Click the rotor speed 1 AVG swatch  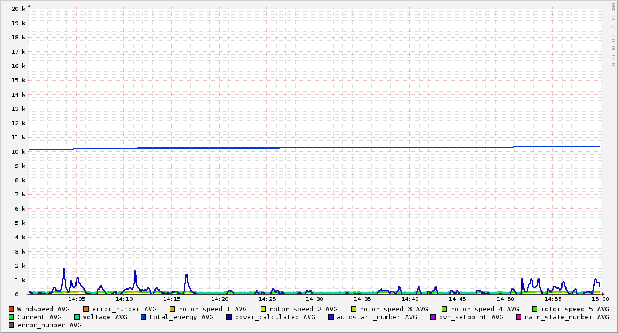click(173, 309)
